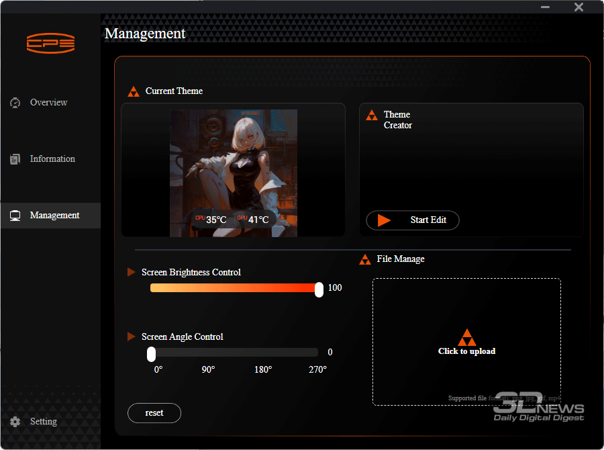Screen dimensions: 604x450
Task: Click the triangle icon beside File Manage
Action: click(365, 259)
